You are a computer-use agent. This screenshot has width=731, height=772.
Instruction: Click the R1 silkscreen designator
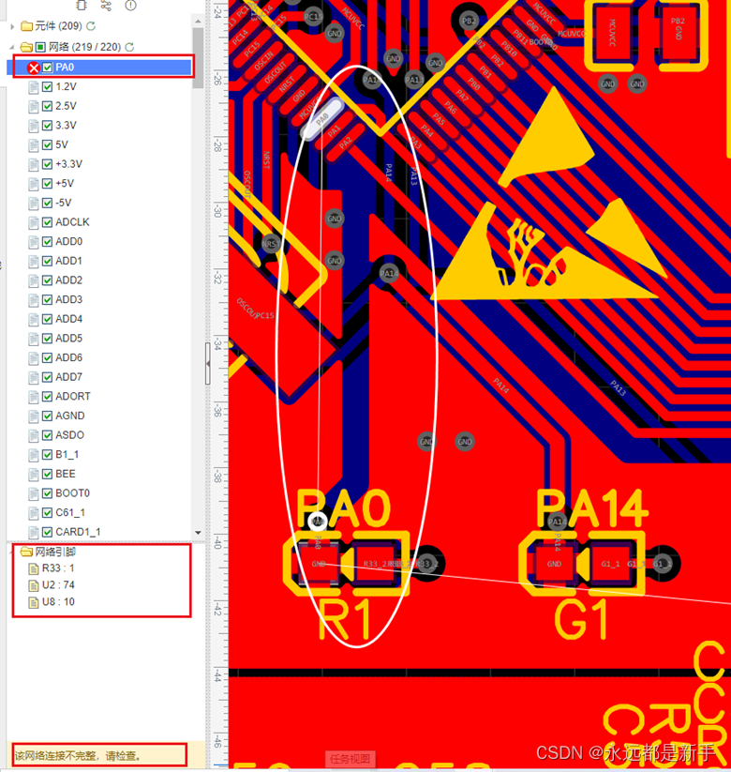click(345, 619)
